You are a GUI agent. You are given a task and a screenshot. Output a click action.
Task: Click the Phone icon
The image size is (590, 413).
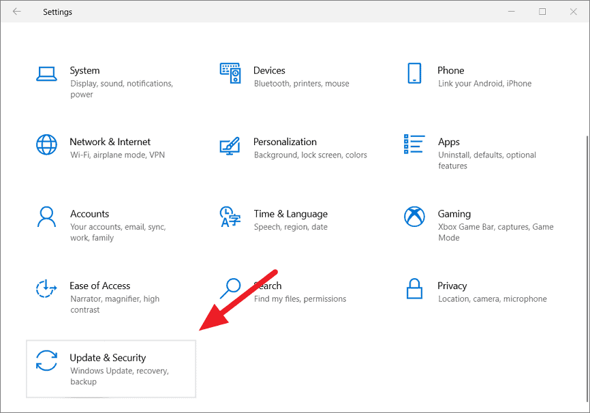(414, 73)
